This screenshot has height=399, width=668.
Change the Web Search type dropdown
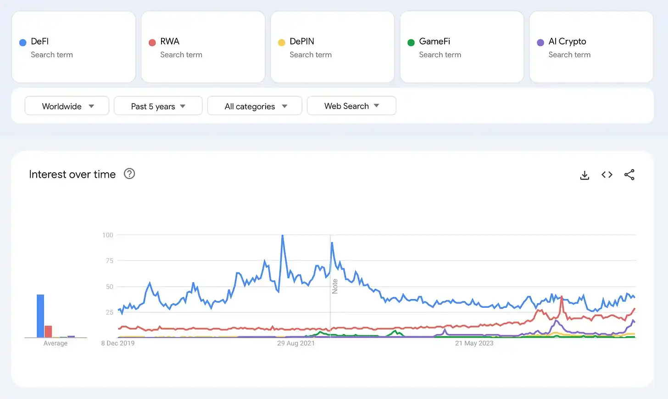351,106
